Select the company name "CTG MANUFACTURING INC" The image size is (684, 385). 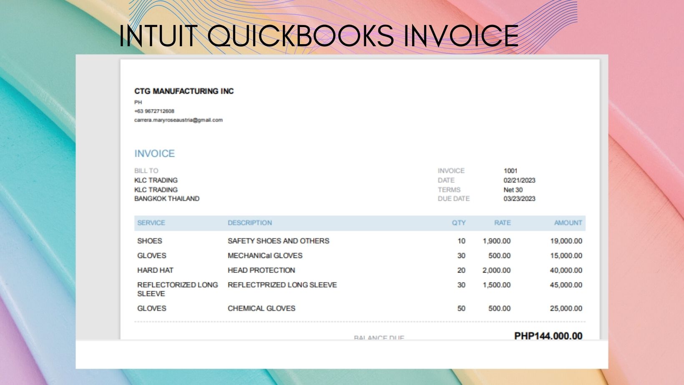click(184, 91)
